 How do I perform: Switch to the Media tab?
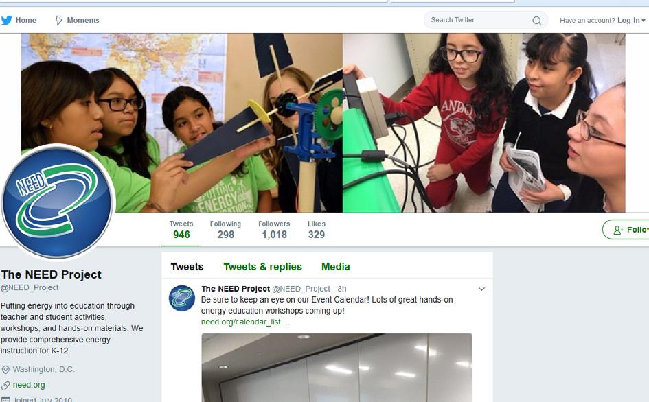pyautogui.click(x=336, y=267)
